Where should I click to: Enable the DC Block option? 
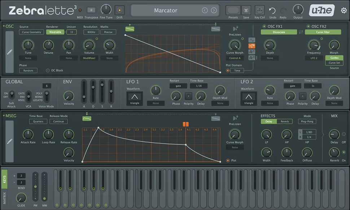[x=48, y=70]
